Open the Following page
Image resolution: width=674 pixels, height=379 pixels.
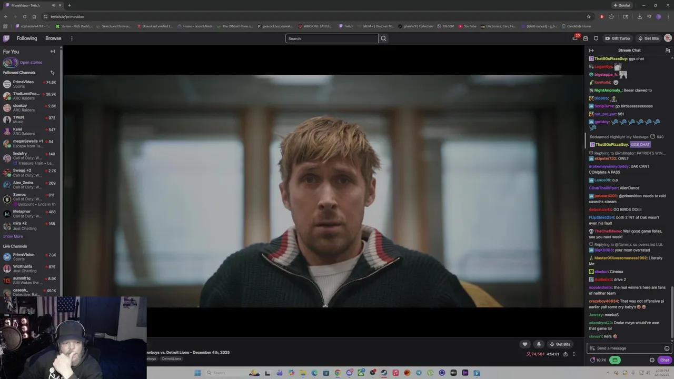click(x=27, y=38)
